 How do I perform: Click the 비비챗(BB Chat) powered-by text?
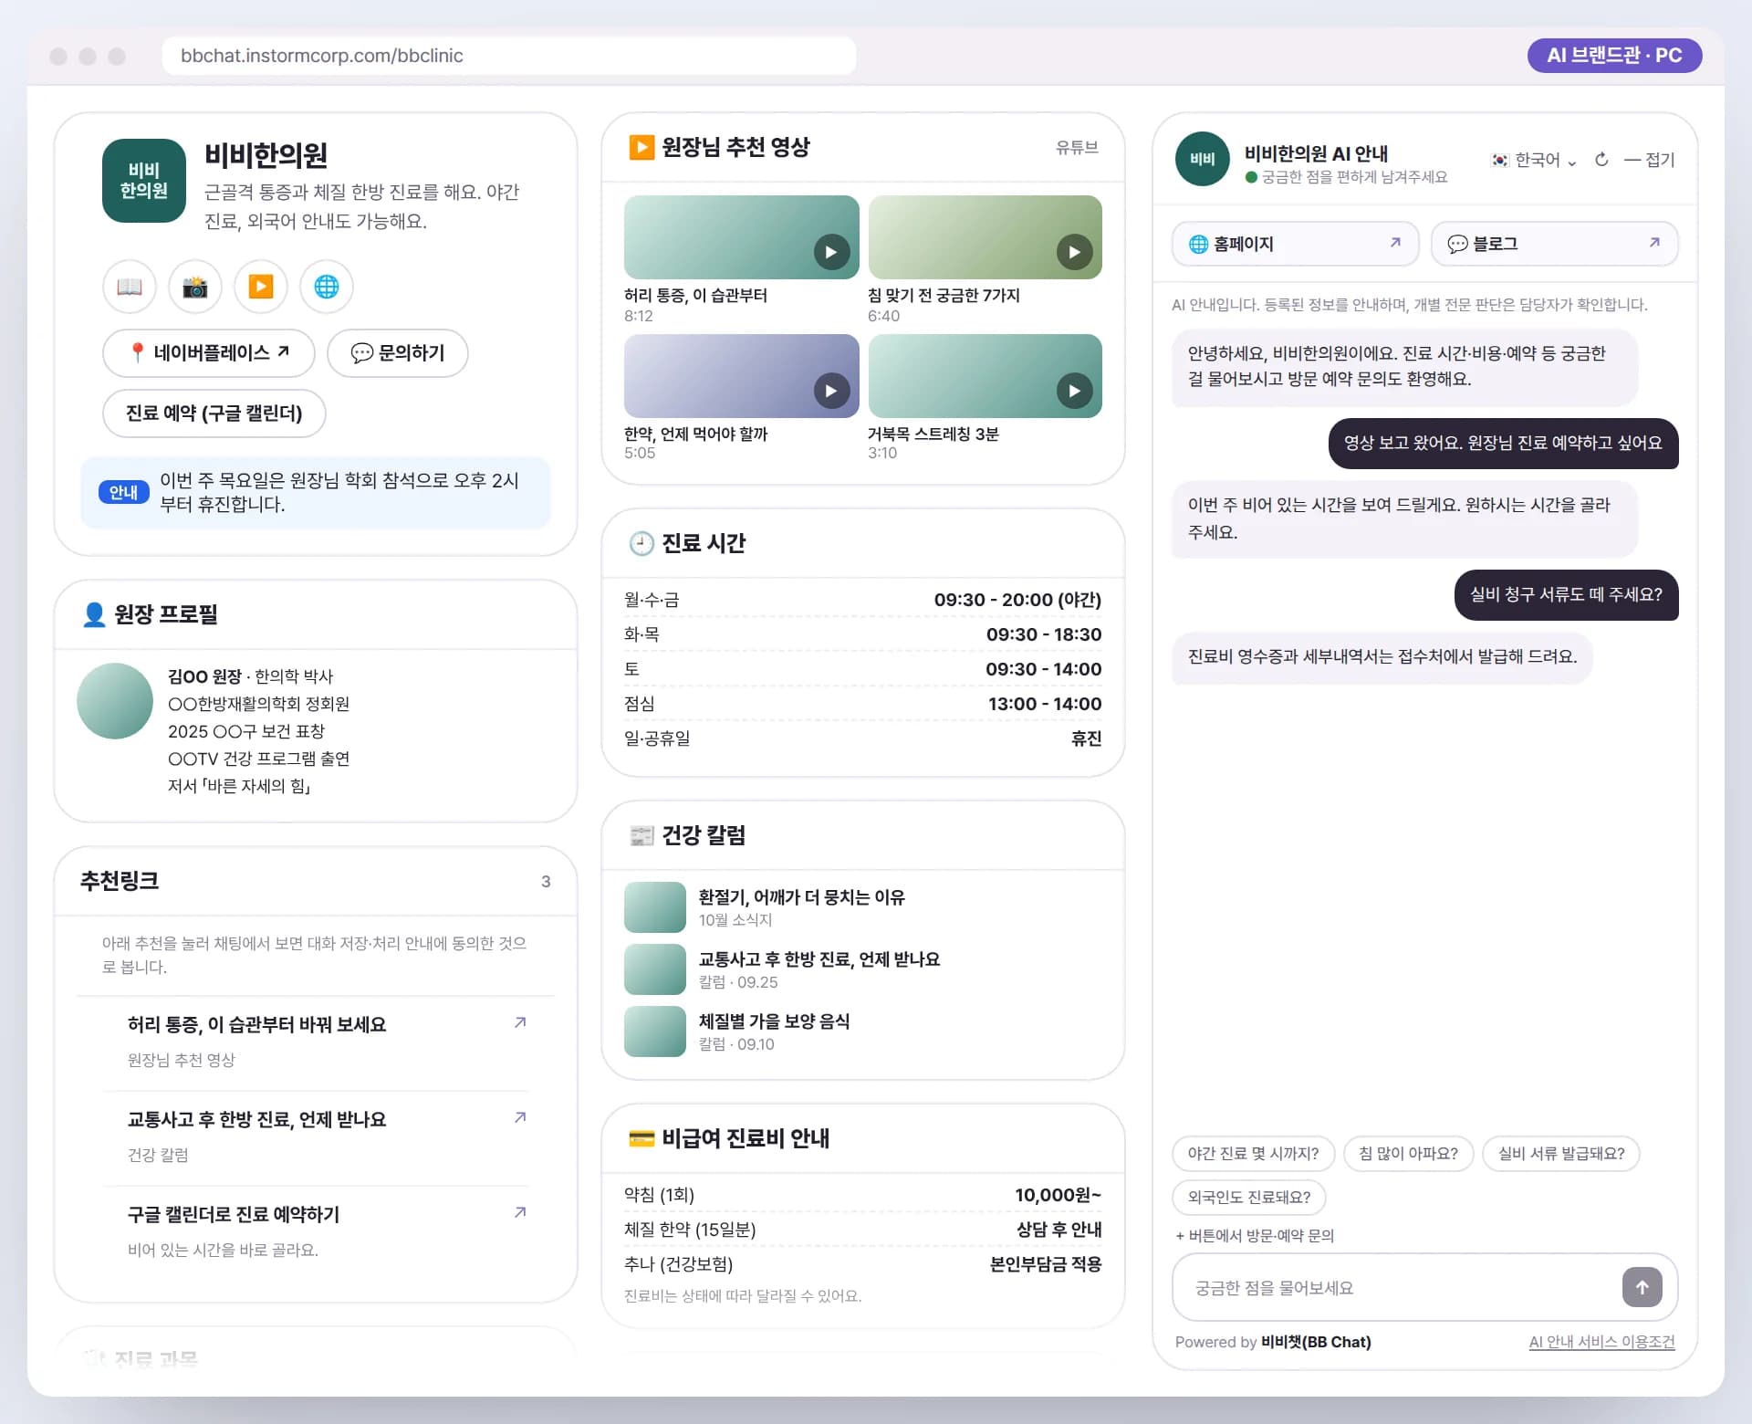pyautogui.click(x=1316, y=1342)
